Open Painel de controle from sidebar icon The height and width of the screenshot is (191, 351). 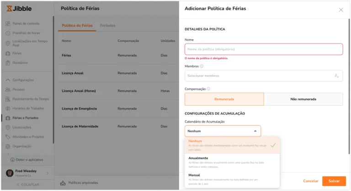point(8,23)
